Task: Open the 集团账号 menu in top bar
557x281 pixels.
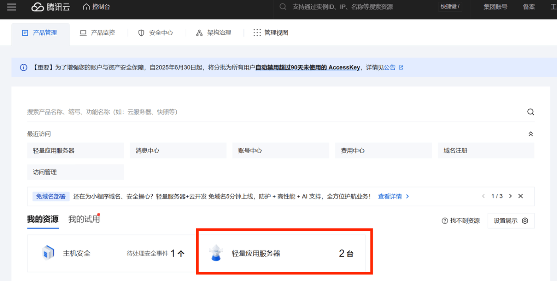Action: coord(495,7)
